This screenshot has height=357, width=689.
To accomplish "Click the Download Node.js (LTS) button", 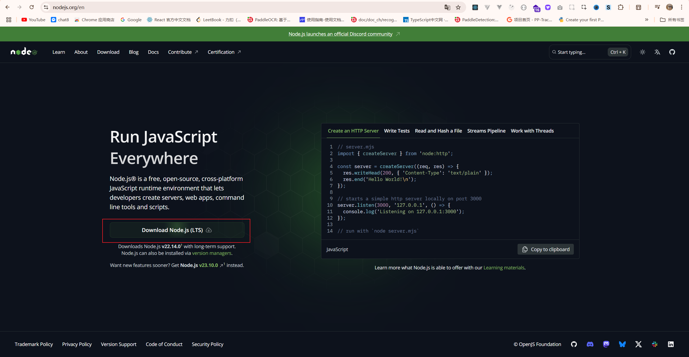I will click(177, 230).
